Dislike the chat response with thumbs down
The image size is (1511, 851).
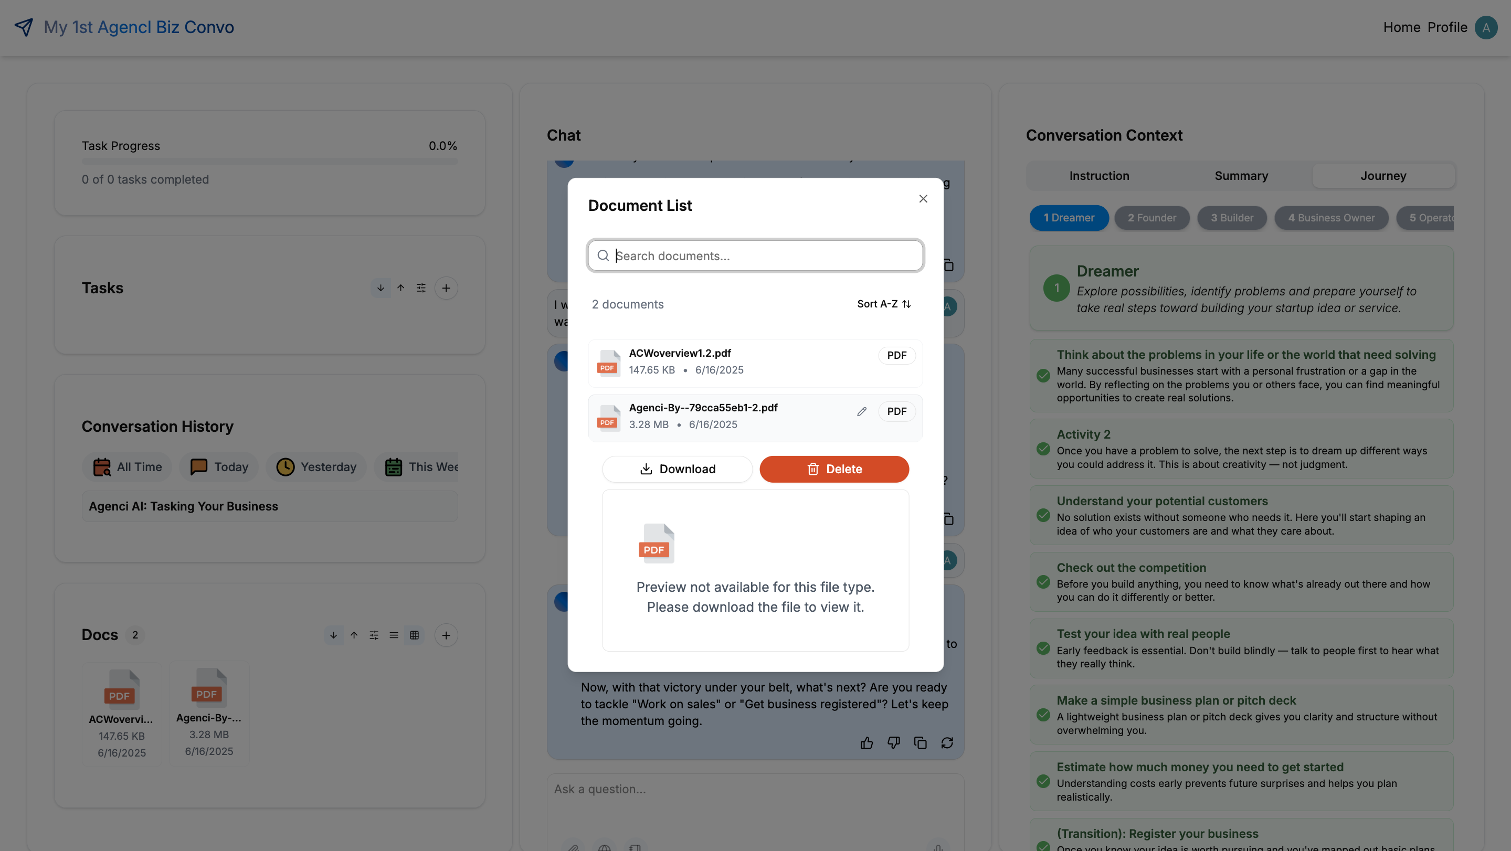point(893,743)
